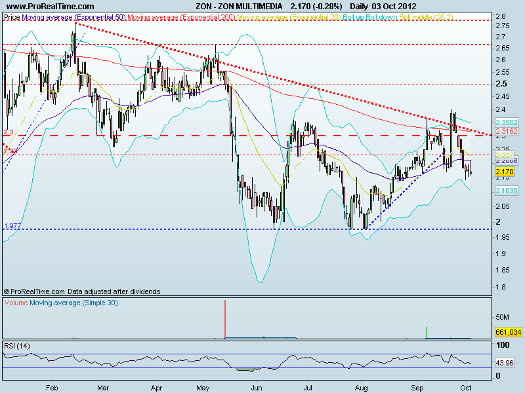The width and height of the screenshot is (525, 393).
Task: Click the Aug date axis label
Action: click(362, 388)
